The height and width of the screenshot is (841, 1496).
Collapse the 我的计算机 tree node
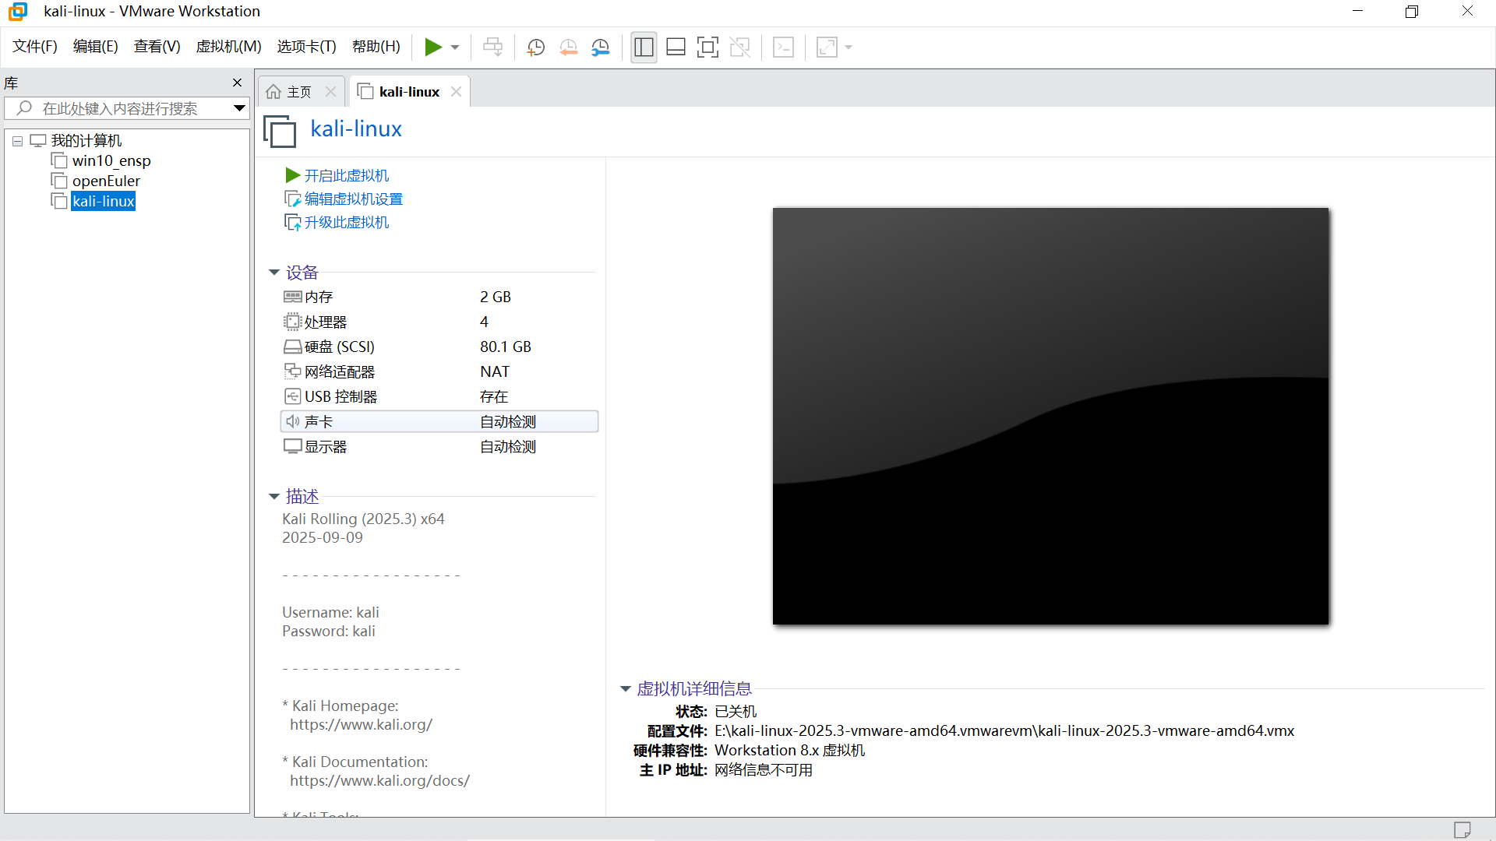[17, 141]
